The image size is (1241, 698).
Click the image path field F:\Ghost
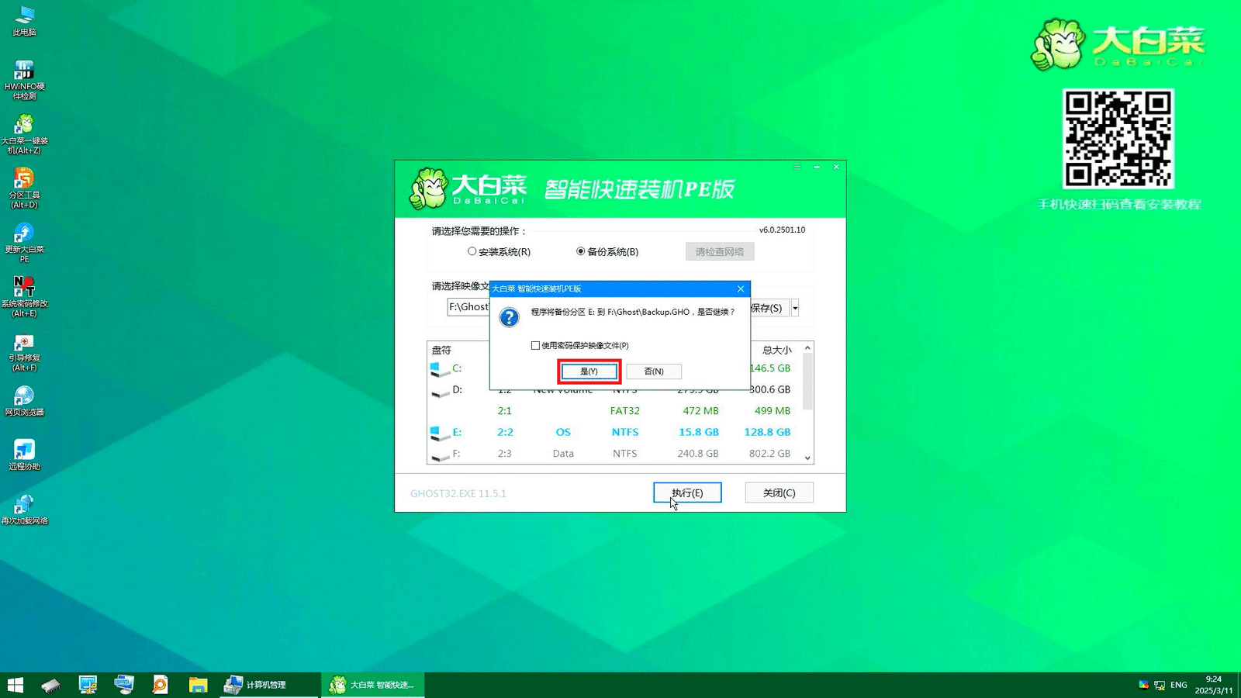pos(468,307)
